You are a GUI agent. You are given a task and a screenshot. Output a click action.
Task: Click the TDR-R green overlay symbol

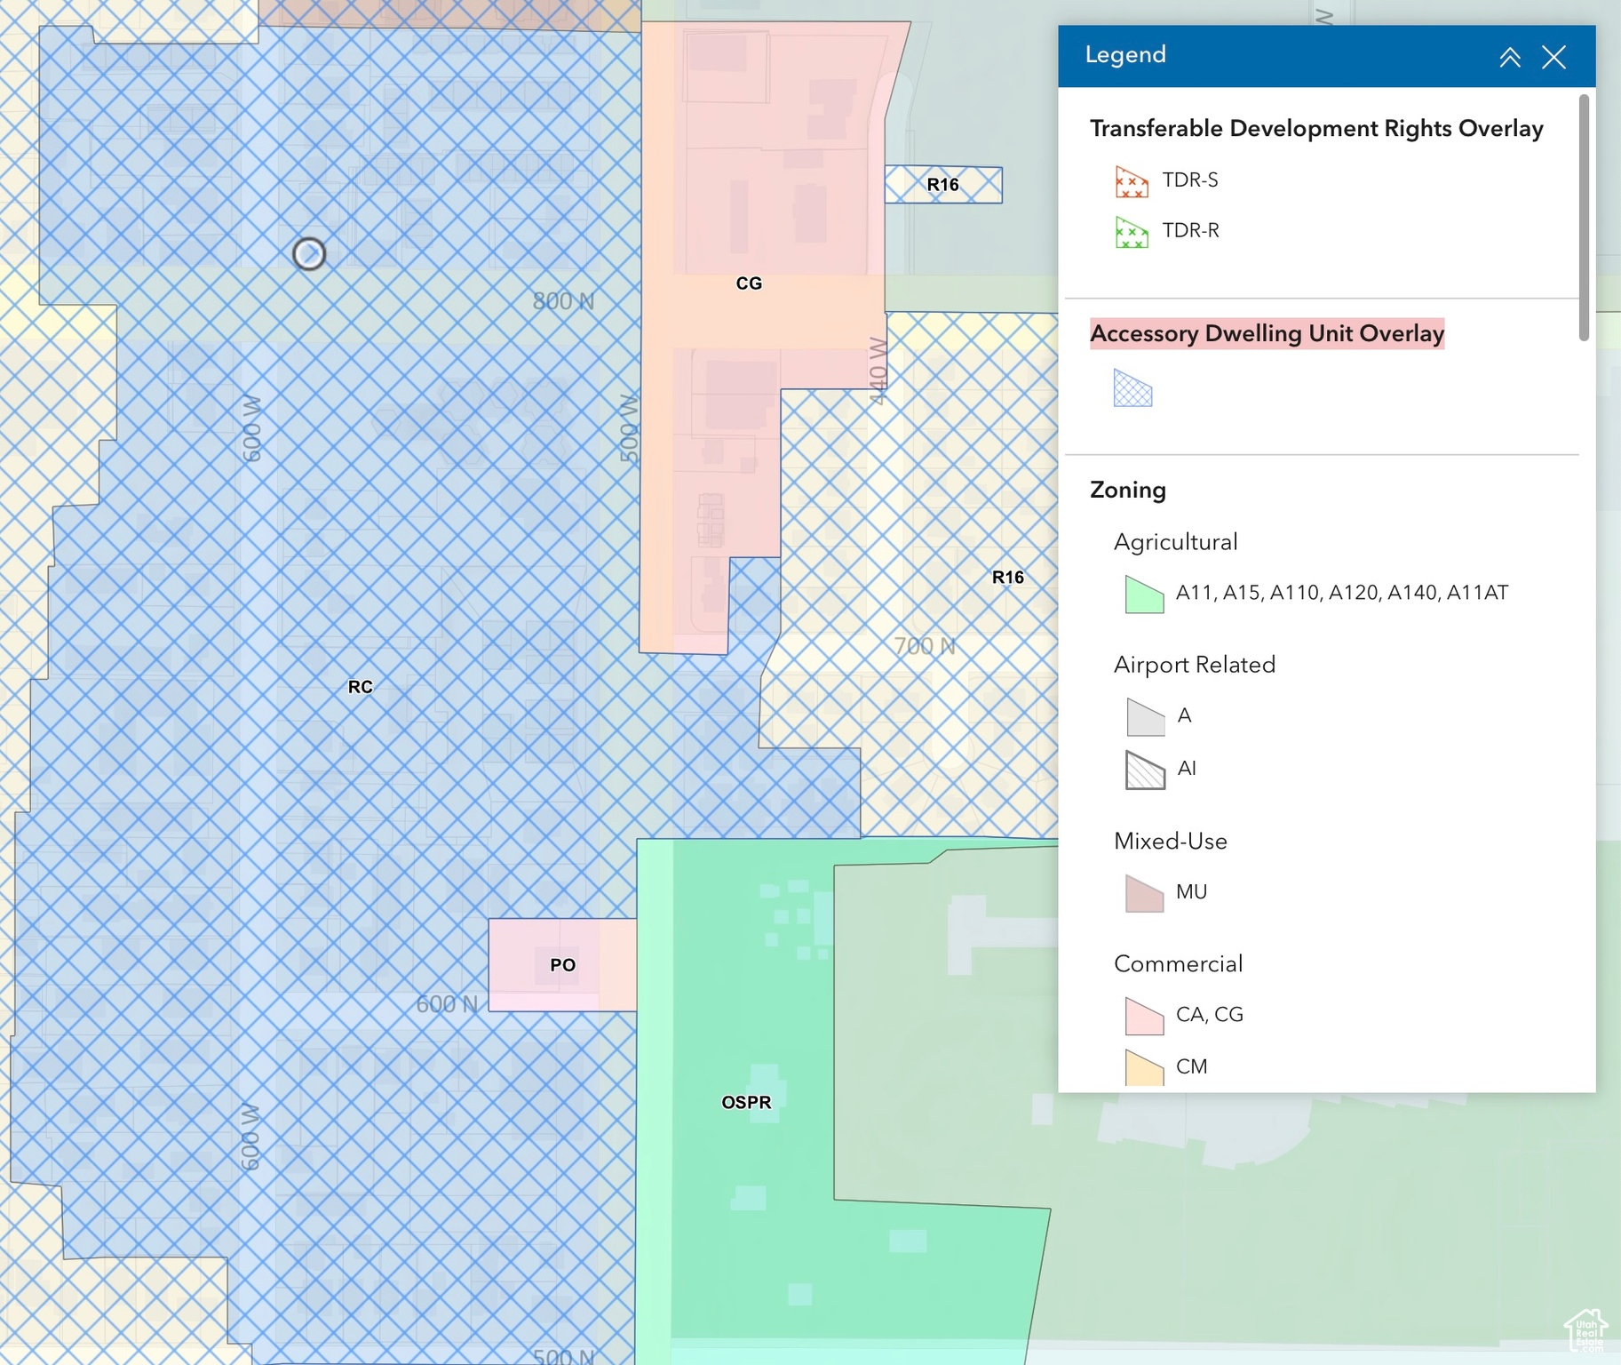(1132, 232)
